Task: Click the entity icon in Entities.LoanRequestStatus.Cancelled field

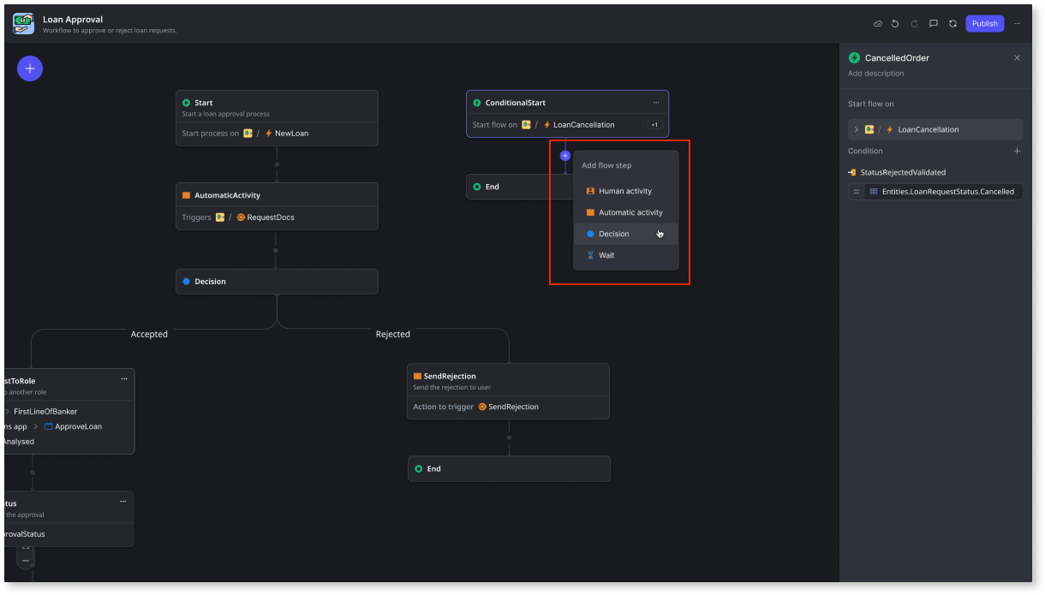Action: [875, 191]
